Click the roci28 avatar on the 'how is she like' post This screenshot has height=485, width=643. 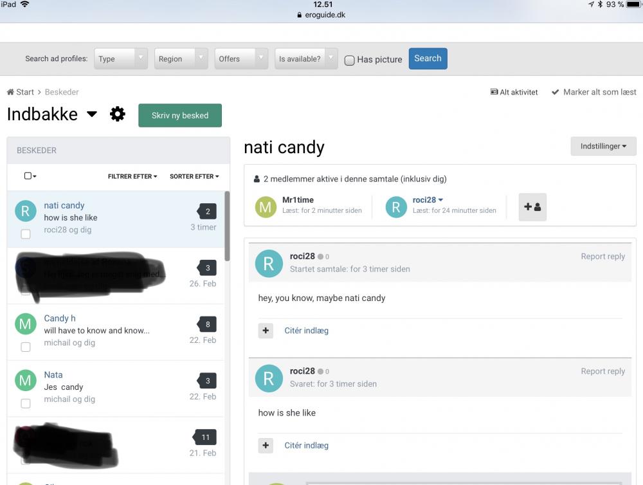[x=269, y=378]
